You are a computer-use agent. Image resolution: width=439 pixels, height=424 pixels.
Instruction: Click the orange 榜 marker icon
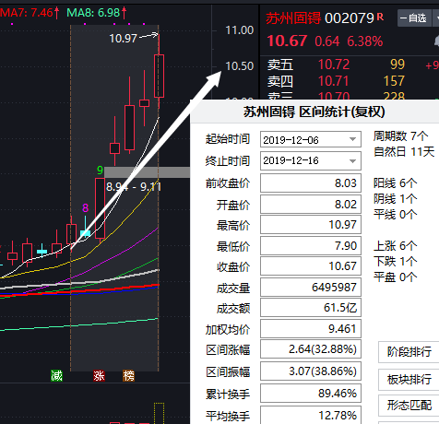[128, 376]
